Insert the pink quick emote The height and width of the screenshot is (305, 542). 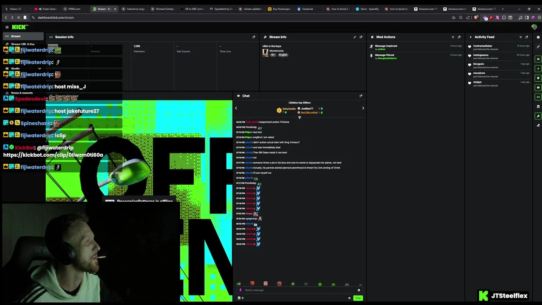coord(265,283)
